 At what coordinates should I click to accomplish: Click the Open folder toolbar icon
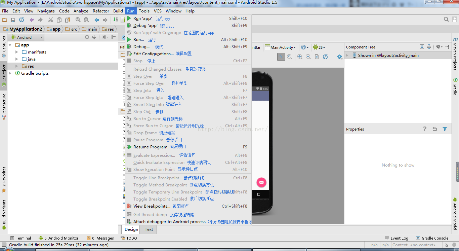point(5,20)
